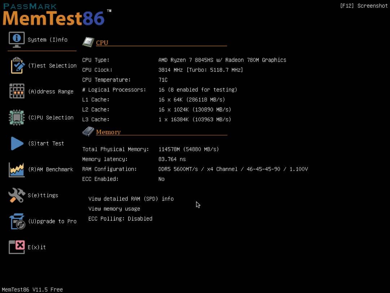Click the CPU section chip icon

coord(88,42)
